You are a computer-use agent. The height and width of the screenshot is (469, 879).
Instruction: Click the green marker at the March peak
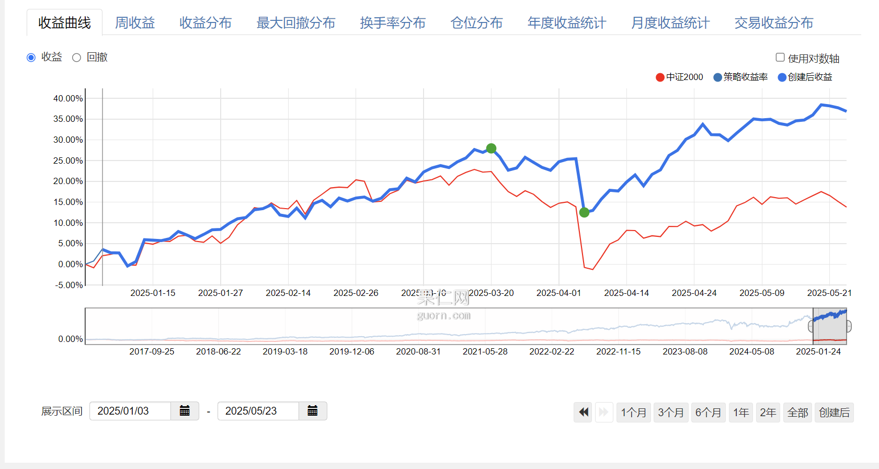click(491, 148)
